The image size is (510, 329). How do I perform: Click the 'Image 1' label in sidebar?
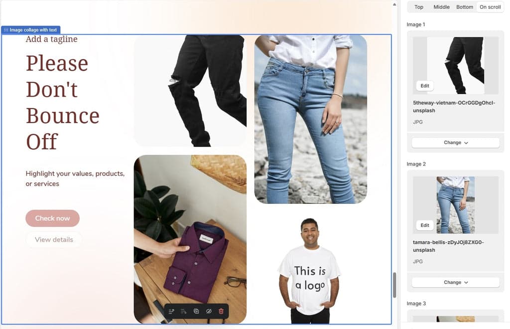pos(416,25)
